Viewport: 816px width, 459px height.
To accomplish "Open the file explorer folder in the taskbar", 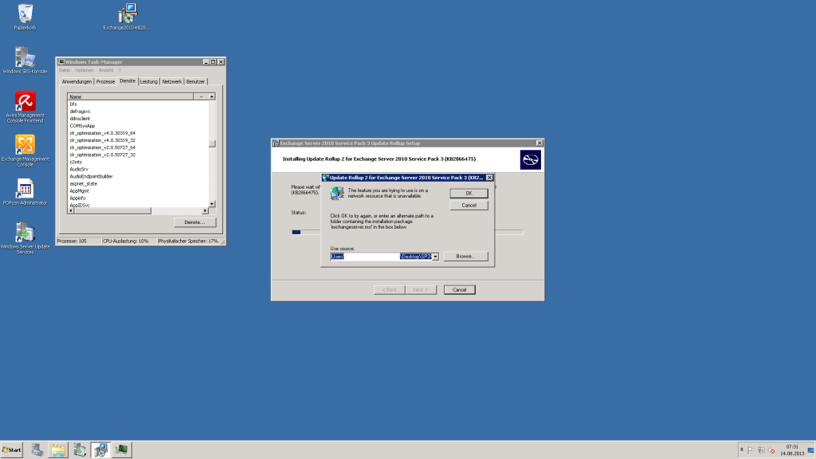I will tap(58, 449).
